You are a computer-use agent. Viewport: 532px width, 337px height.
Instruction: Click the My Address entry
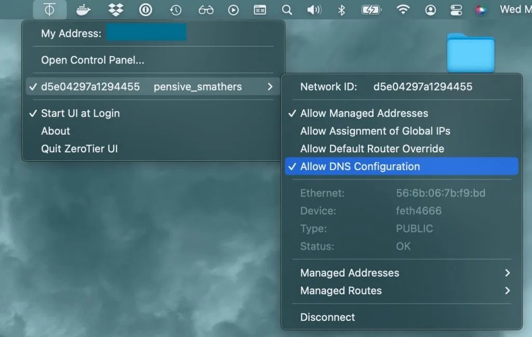[153, 33]
